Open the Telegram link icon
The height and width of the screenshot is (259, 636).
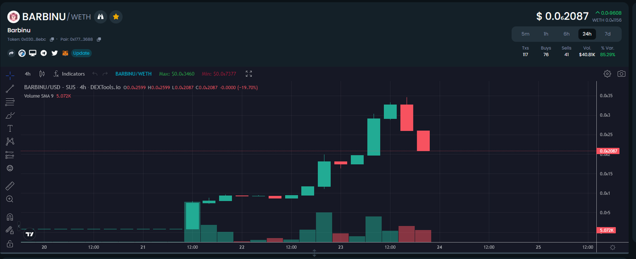point(43,53)
